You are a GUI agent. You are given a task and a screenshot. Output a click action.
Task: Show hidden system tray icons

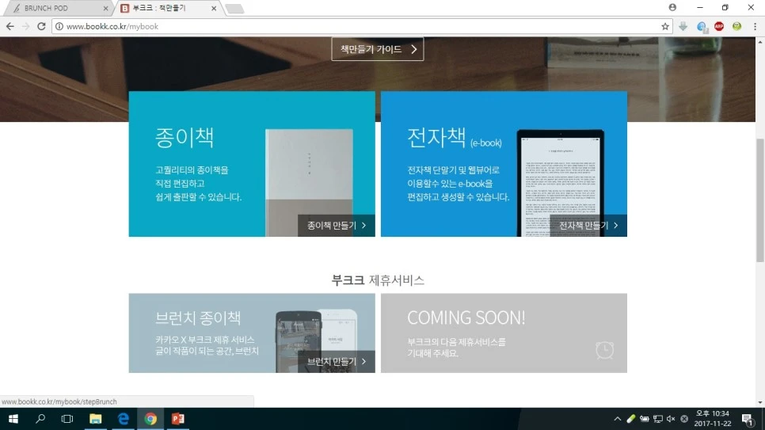coord(617,419)
